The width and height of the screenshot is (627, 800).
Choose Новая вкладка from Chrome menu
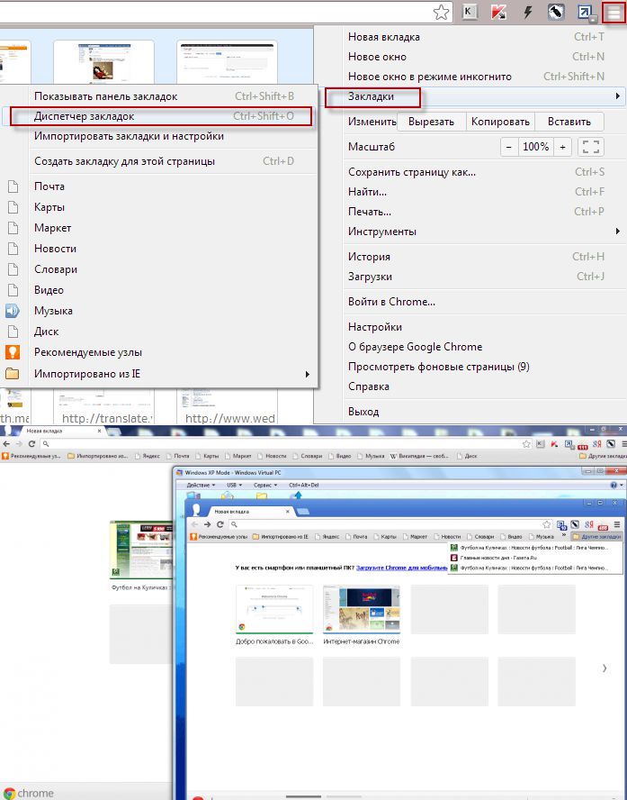click(x=484, y=37)
